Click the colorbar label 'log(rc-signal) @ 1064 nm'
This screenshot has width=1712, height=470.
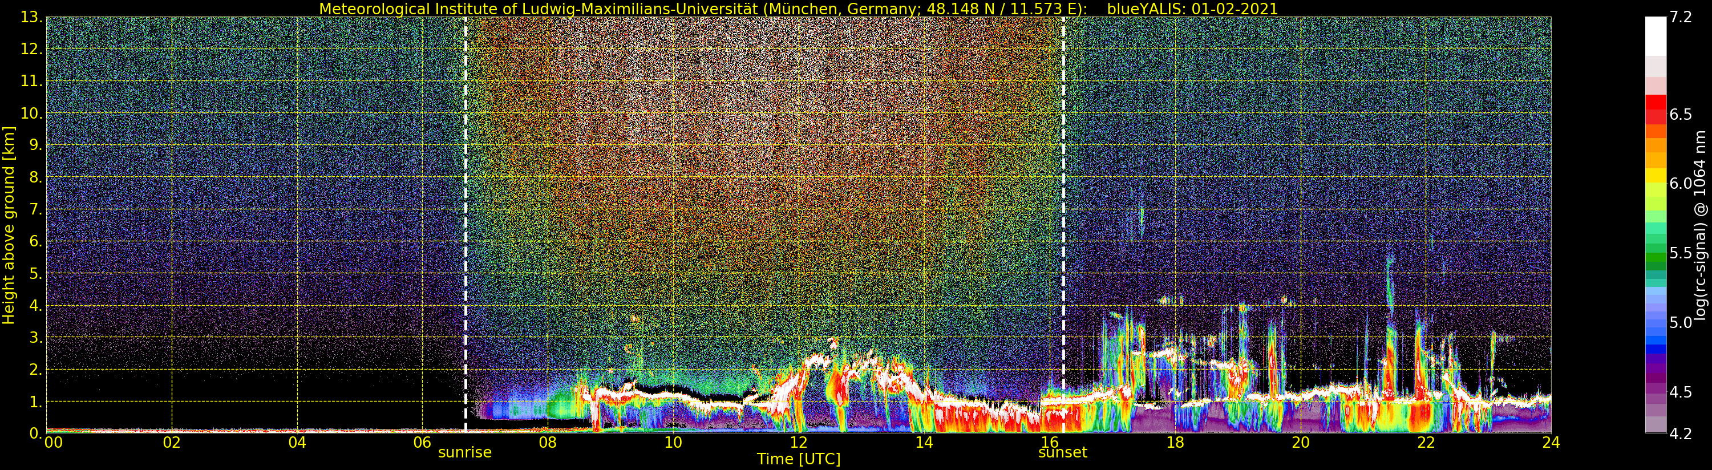[x=1701, y=225]
